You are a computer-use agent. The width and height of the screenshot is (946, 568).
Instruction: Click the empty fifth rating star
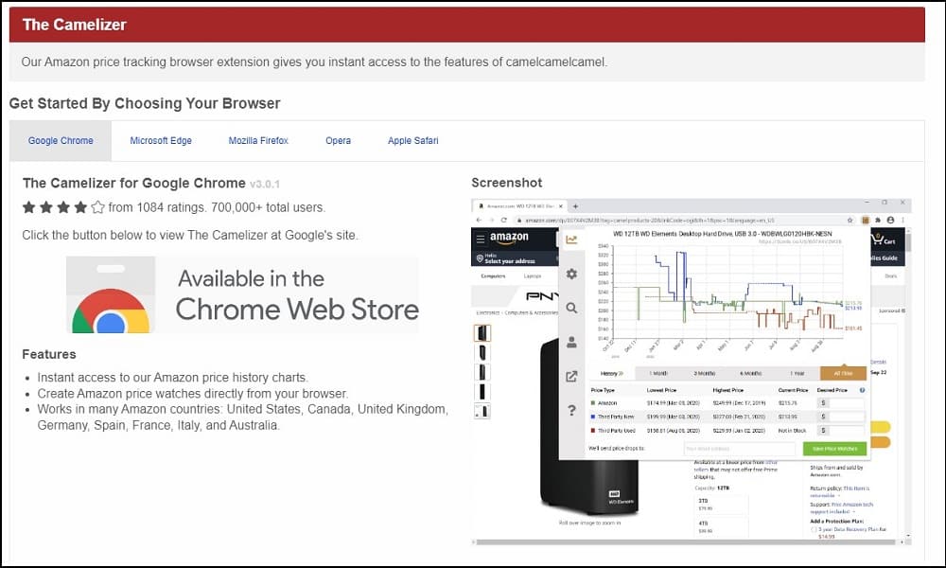click(x=97, y=207)
